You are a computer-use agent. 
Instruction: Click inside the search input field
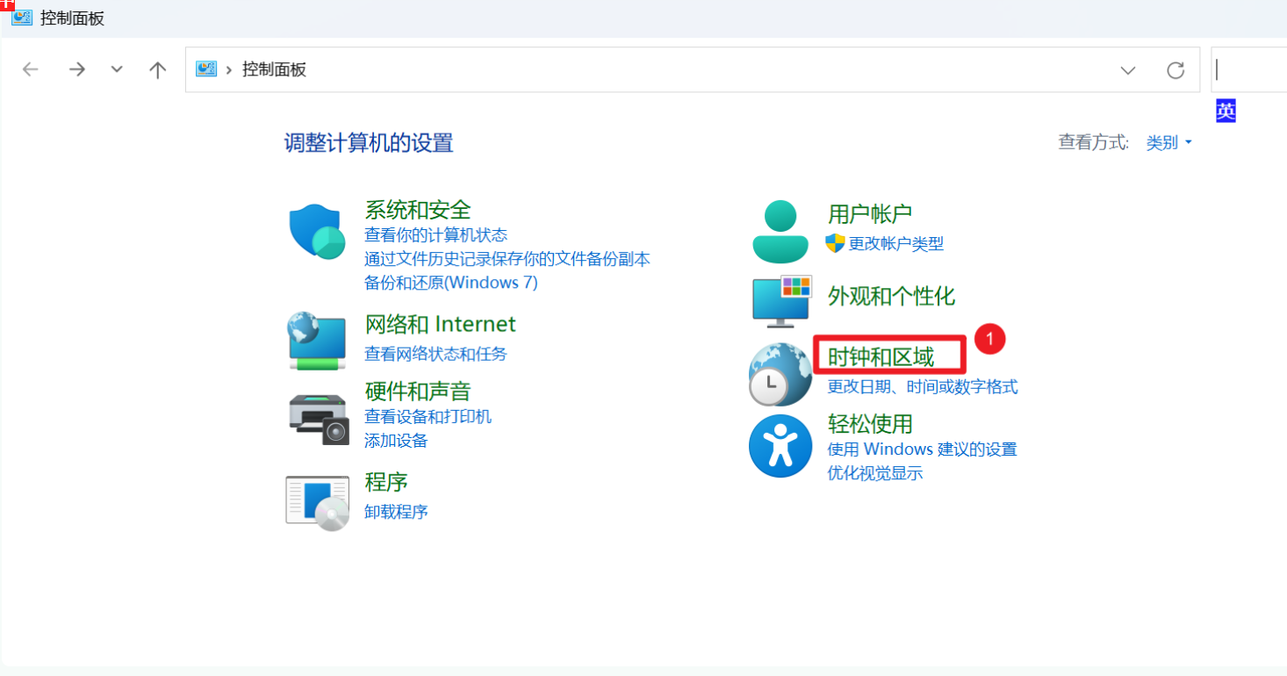[x=1251, y=69]
